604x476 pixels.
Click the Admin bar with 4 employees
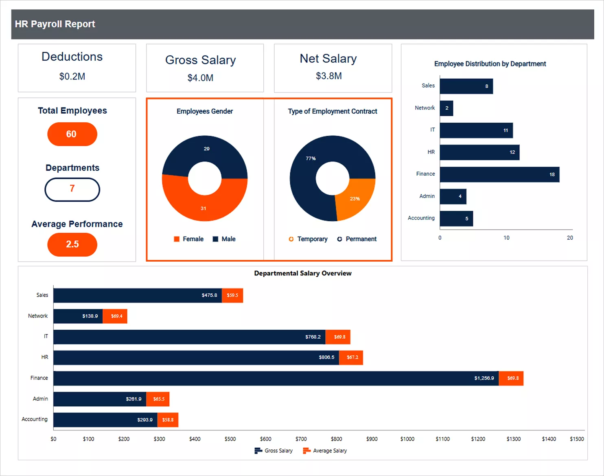453,196
